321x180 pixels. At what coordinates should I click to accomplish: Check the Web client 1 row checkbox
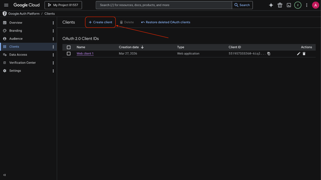69,54
